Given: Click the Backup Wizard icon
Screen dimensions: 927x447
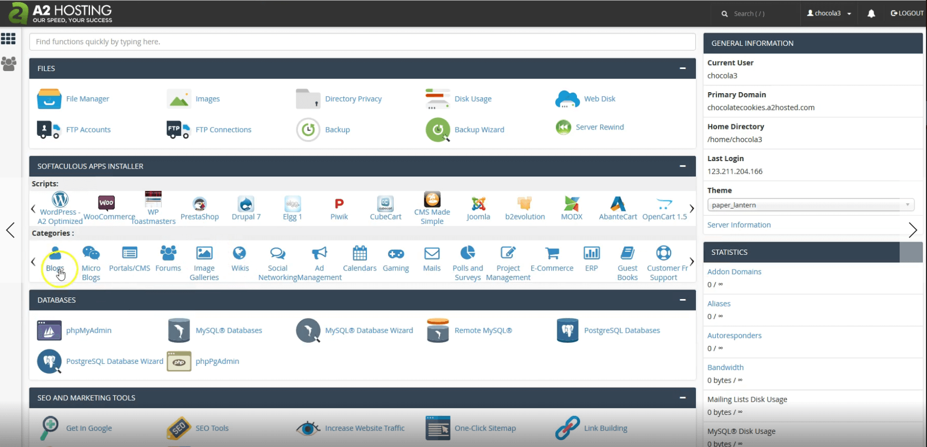Looking at the screenshot, I should (x=437, y=130).
